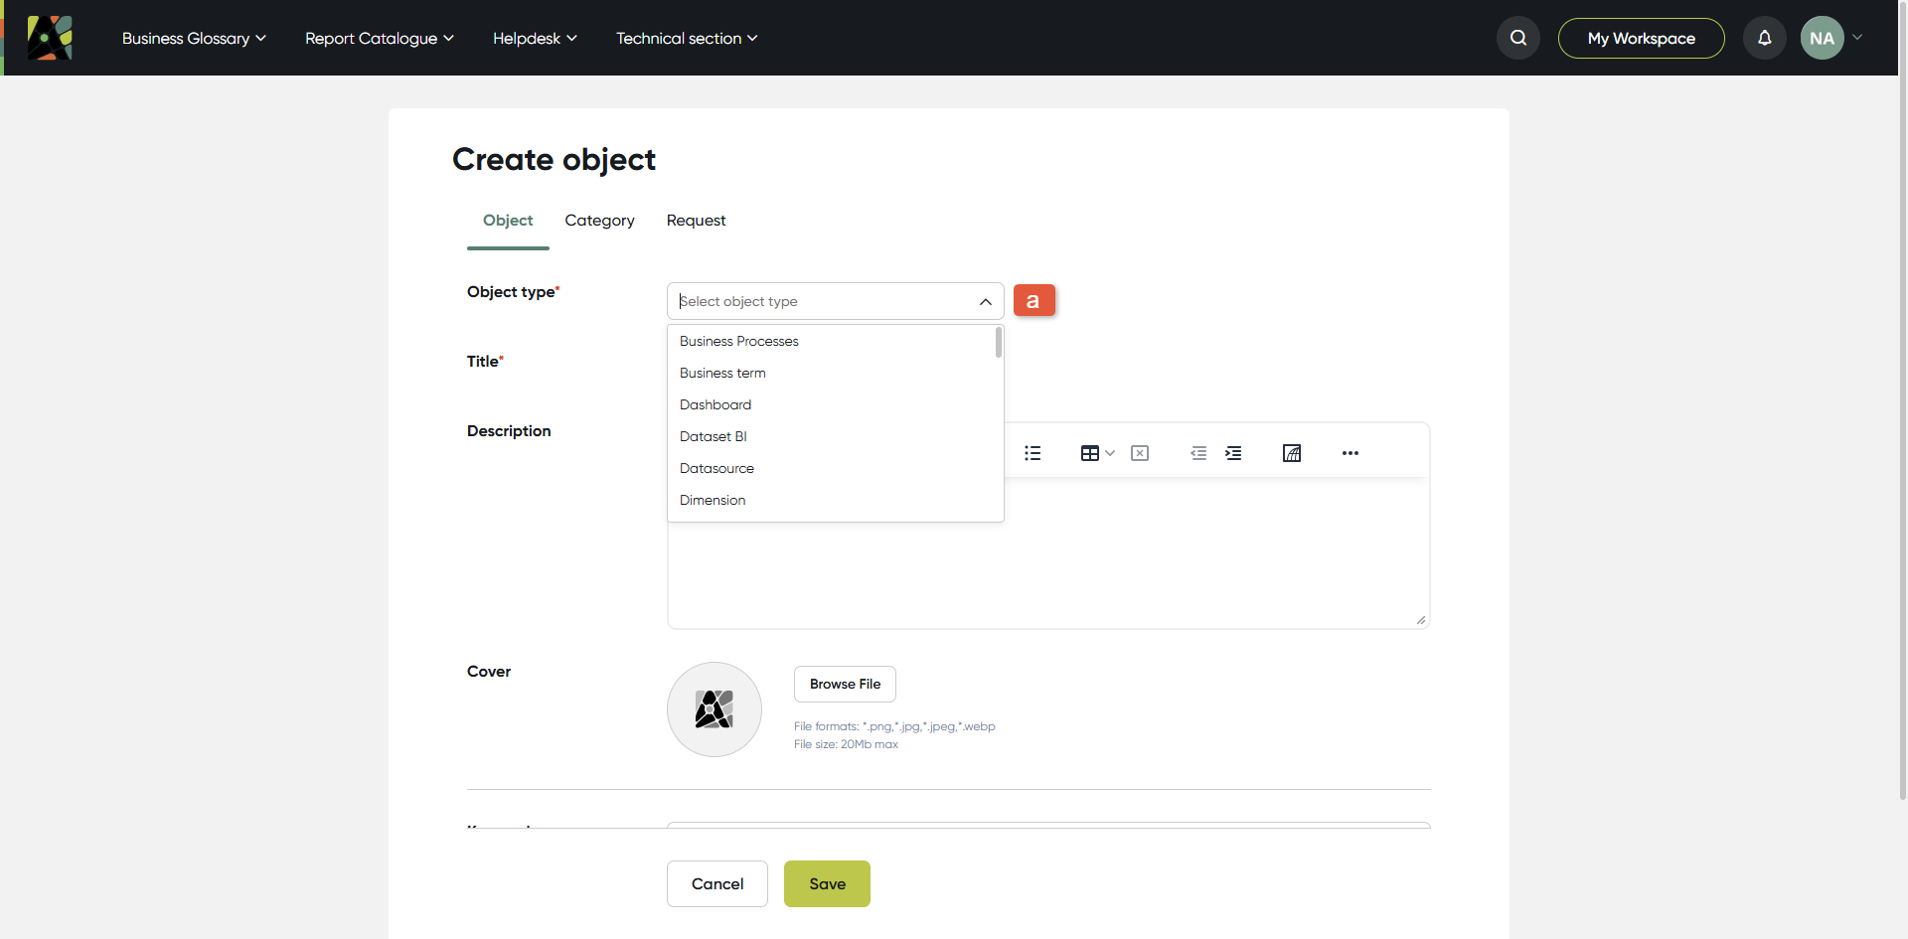Click the insert chart icon
The height and width of the screenshot is (939, 1908).
(x=1292, y=453)
